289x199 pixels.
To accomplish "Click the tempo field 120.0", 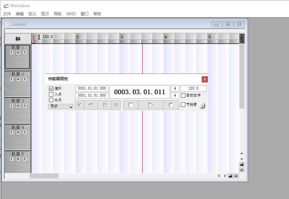I will 193,89.
